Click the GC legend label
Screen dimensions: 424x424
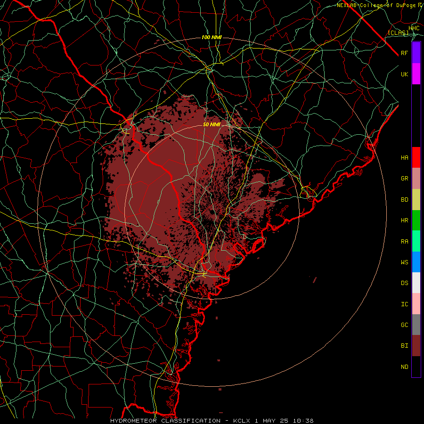point(405,325)
